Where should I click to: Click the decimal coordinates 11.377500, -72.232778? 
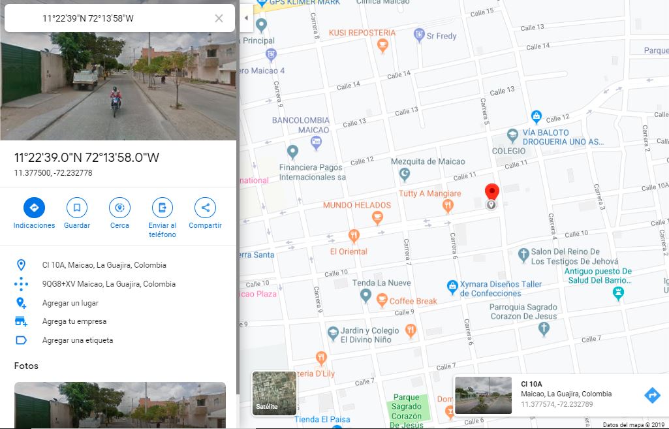(54, 173)
